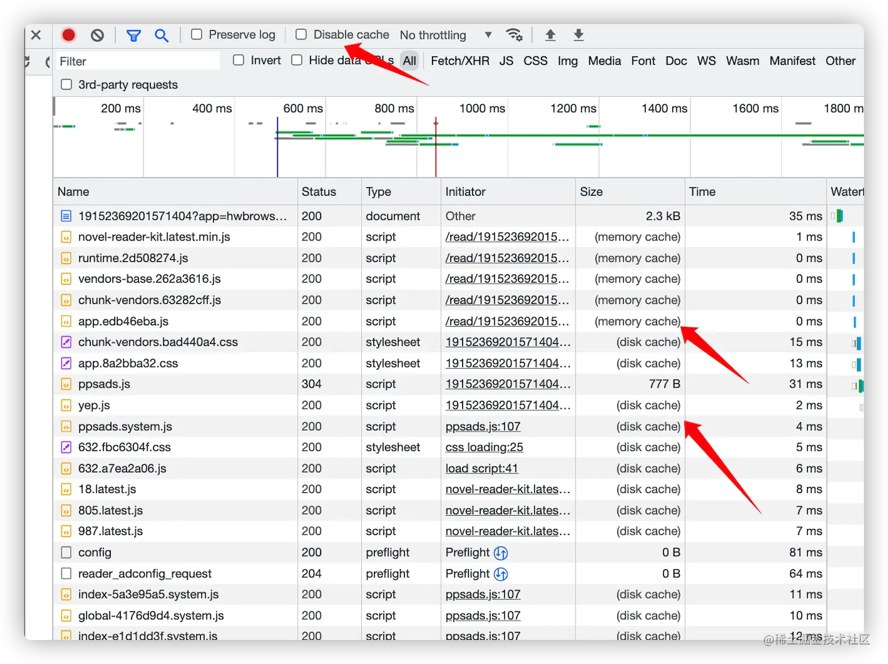Filter requests by Font type
Screen dimensions: 888x664
[x=643, y=61]
